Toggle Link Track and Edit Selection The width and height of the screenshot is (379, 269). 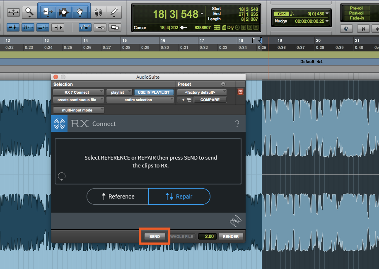click(43, 27)
